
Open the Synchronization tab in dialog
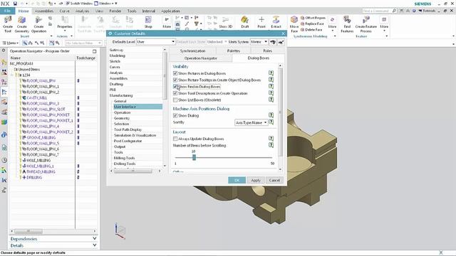[x=192, y=50]
